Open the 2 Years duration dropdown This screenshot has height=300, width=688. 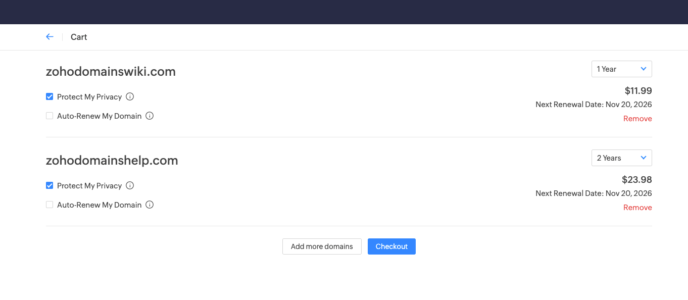point(622,158)
